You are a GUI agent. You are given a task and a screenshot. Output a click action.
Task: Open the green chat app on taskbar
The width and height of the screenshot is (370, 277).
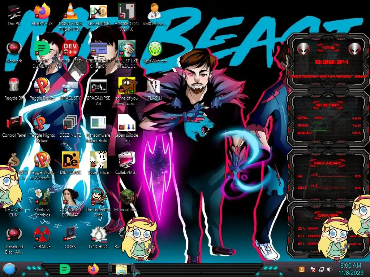point(65,269)
